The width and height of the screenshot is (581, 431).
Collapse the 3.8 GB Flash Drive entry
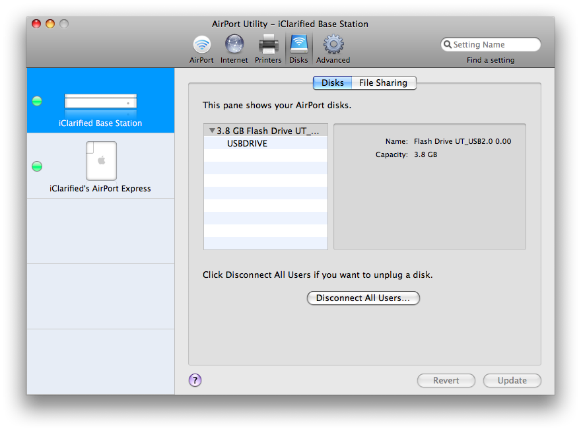click(211, 131)
